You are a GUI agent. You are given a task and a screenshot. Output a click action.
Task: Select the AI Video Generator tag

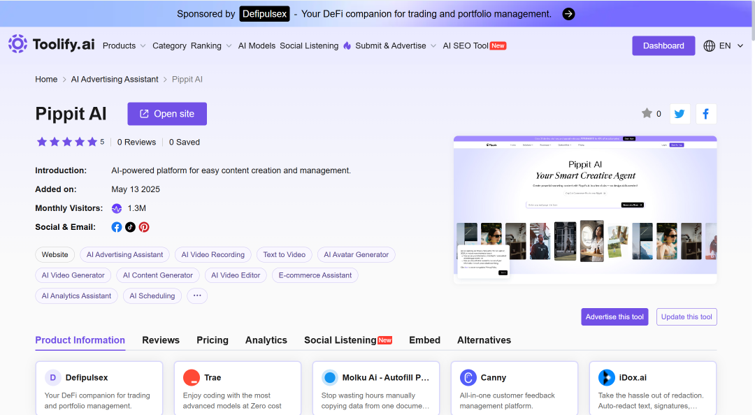click(73, 275)
